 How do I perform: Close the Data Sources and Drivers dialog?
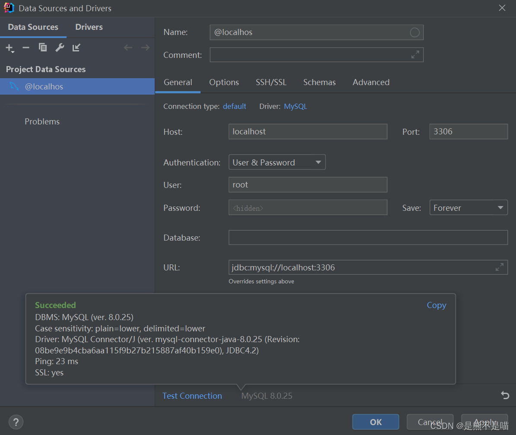[502, 8]
